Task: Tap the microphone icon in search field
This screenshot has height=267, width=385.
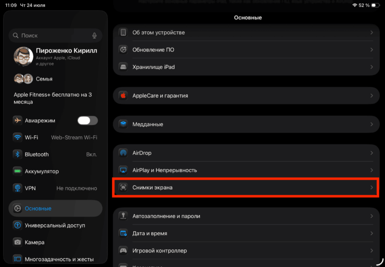Action: tap(95, 35)
